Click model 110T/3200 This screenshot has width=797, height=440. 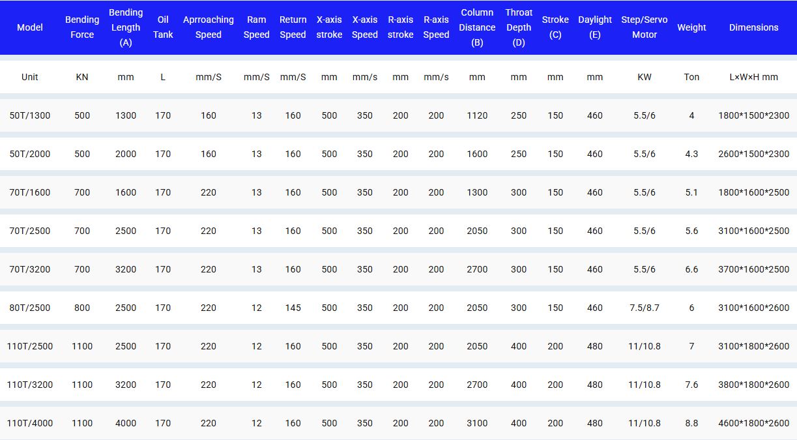tap(30, 385)
